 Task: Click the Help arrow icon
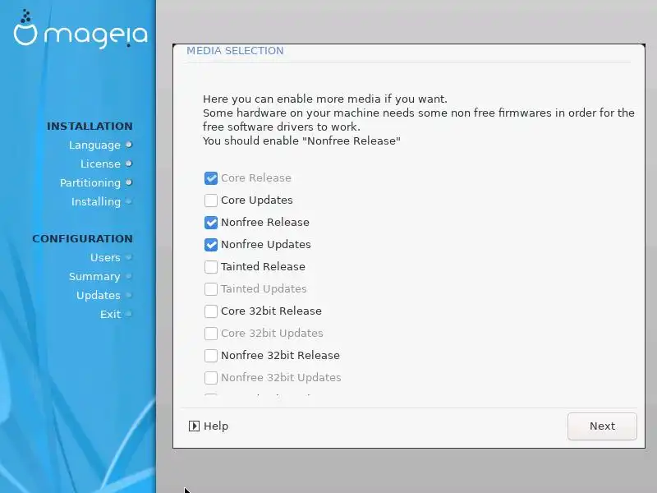click(x=194, y=426)
